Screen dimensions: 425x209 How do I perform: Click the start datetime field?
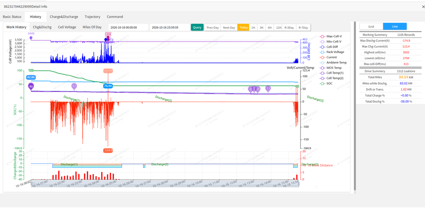128,27
